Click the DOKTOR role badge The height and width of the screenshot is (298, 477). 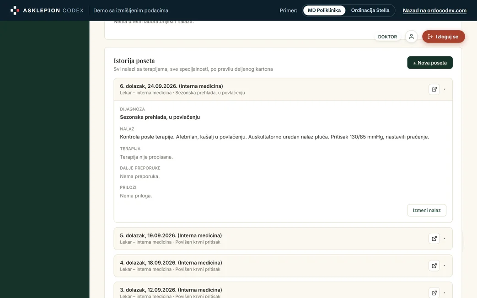pos(387,37)
